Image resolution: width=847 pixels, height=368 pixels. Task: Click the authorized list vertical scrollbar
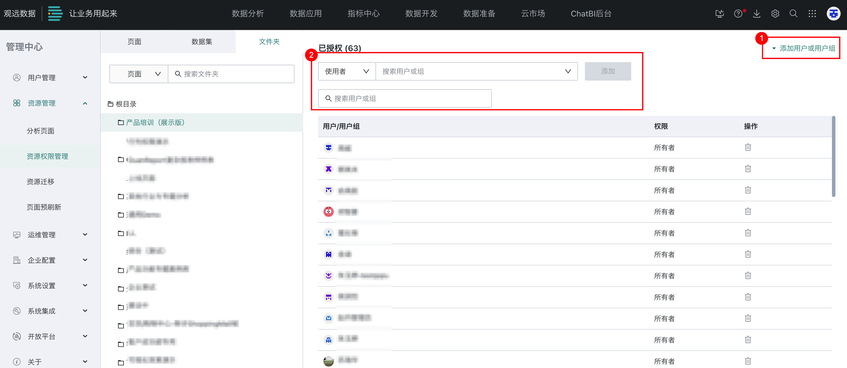click(x=833, y=156)
